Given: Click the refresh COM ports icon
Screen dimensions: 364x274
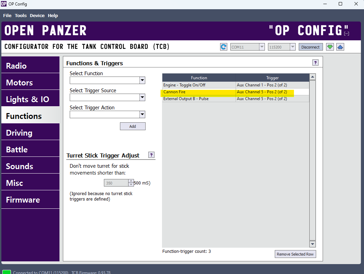Looking at the screenshot, I should (224, 47).
